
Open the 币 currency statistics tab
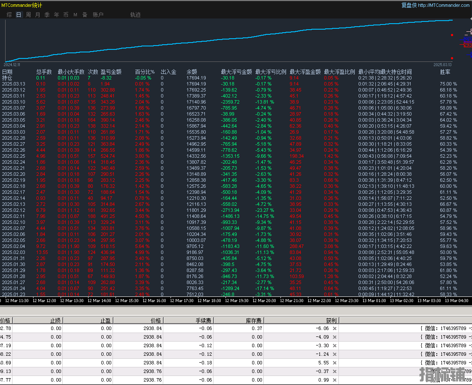66,15
